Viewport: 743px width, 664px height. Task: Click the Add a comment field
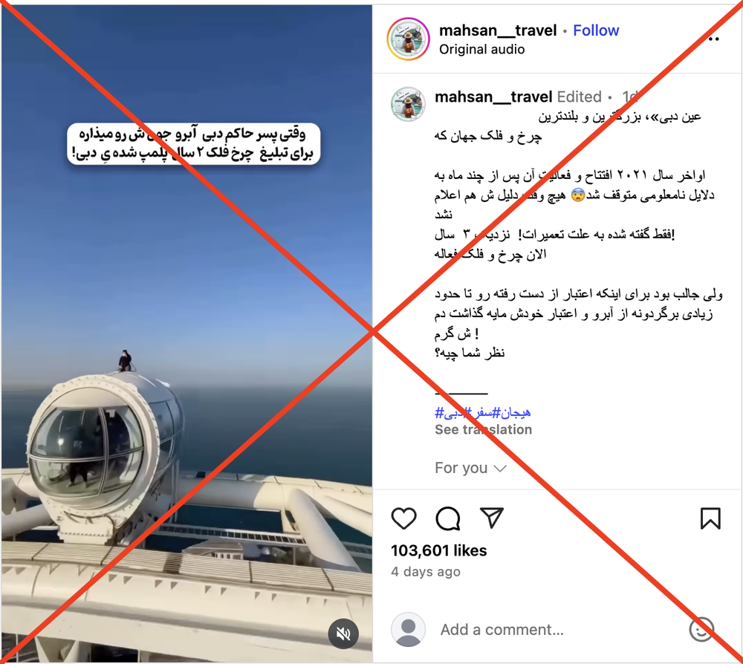[559, 629]
